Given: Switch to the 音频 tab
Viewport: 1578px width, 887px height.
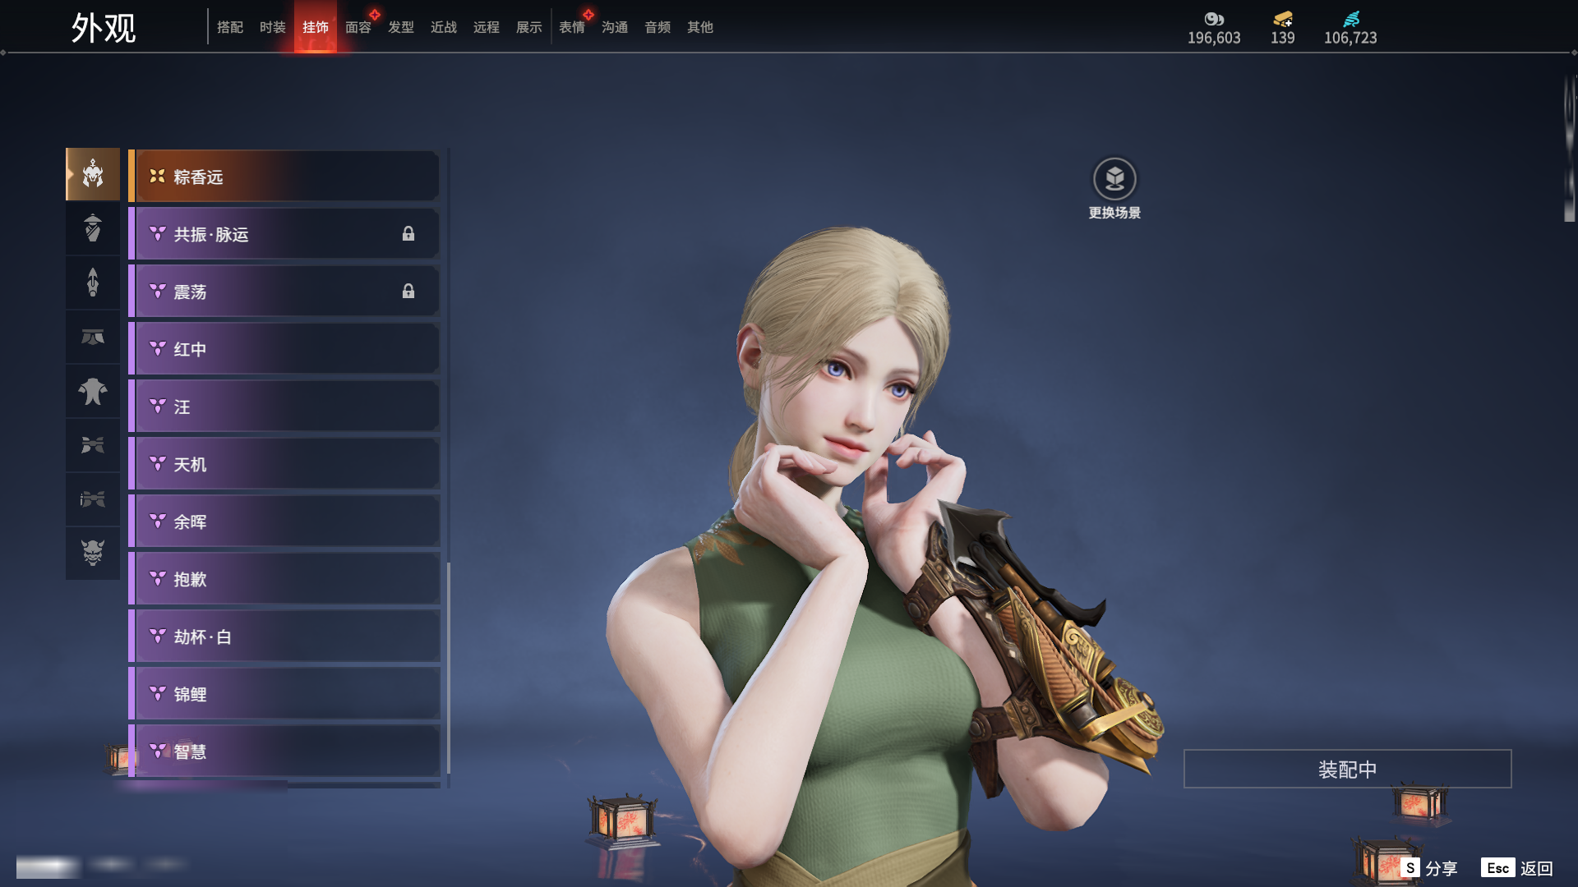Looking at the screenshot, I should (x=657, y=27).
